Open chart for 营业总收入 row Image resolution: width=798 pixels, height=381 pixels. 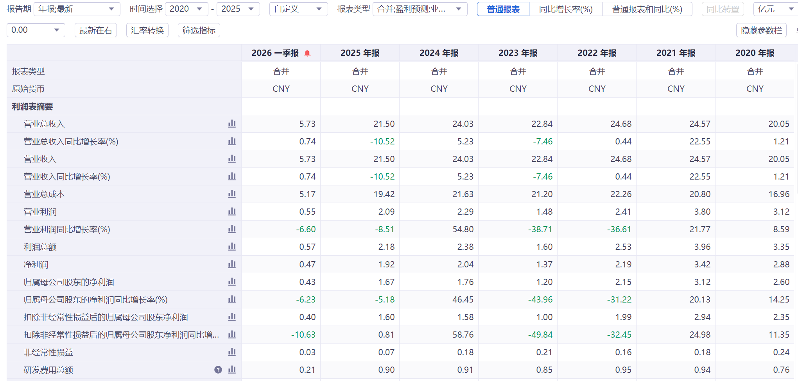pyautogui.click(x=232, y=124)
